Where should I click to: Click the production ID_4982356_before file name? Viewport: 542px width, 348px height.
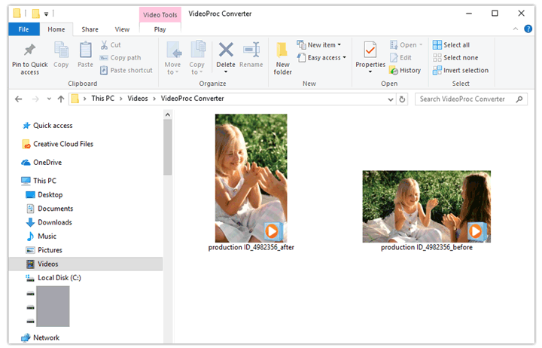pyautogui.click(x=427, y=247)
